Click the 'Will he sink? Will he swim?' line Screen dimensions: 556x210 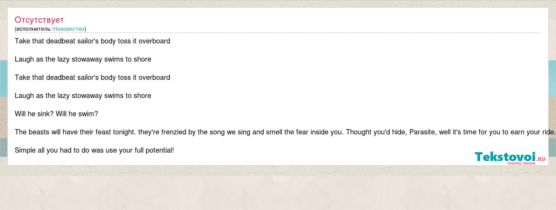(56, 114)
